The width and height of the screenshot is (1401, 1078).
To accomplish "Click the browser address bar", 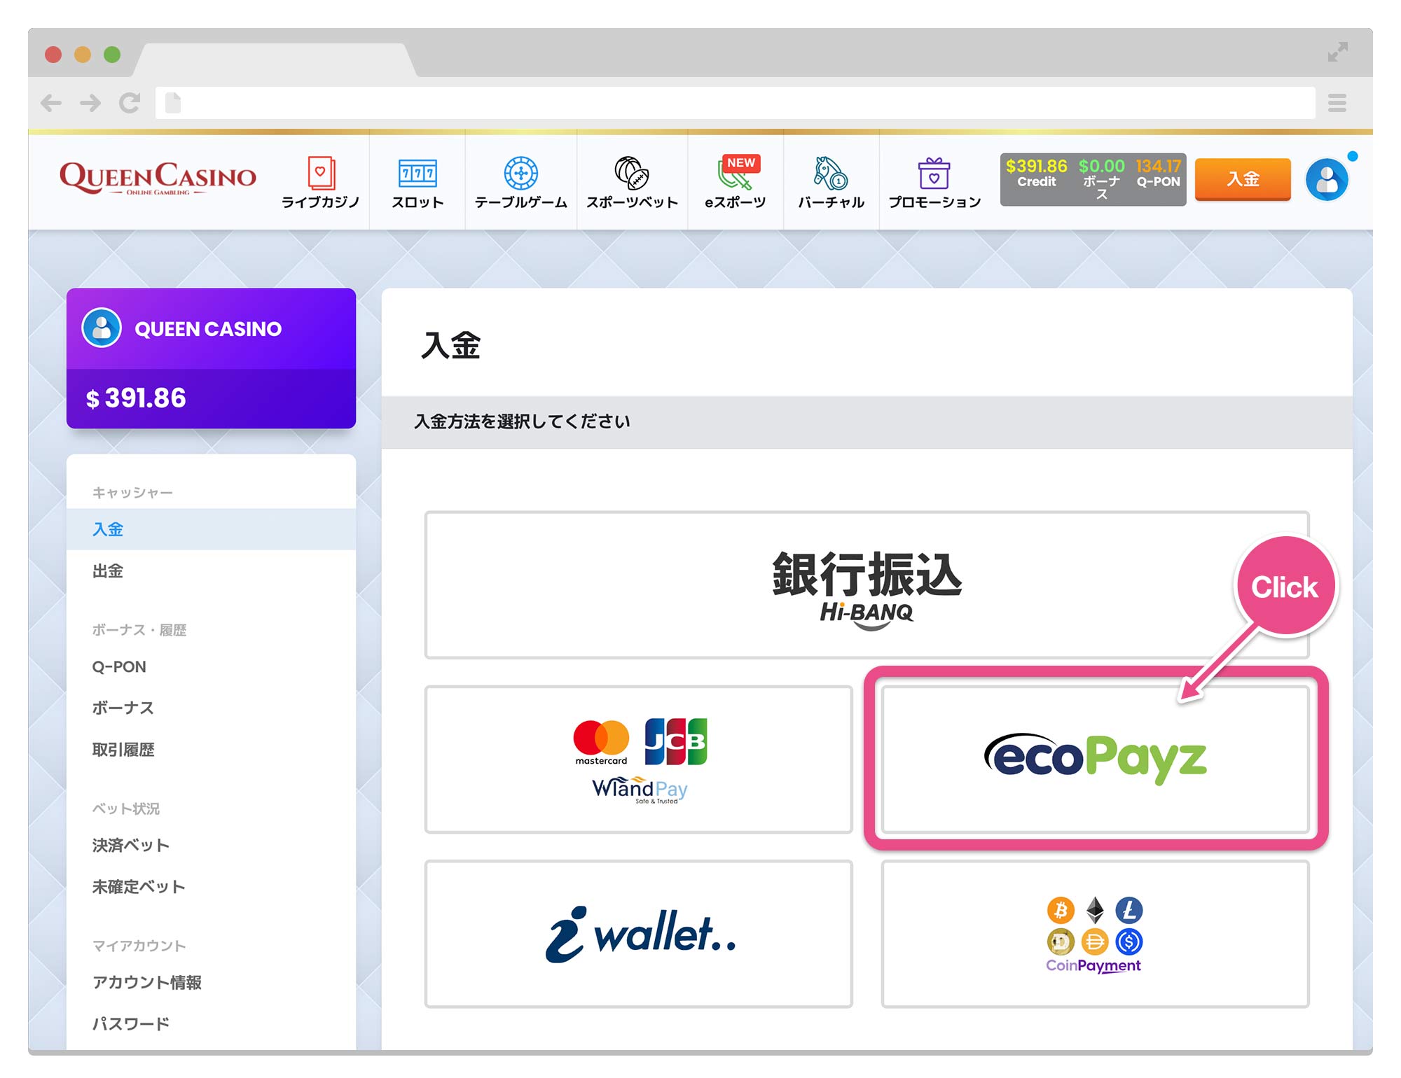I will (x=736, y=103).
